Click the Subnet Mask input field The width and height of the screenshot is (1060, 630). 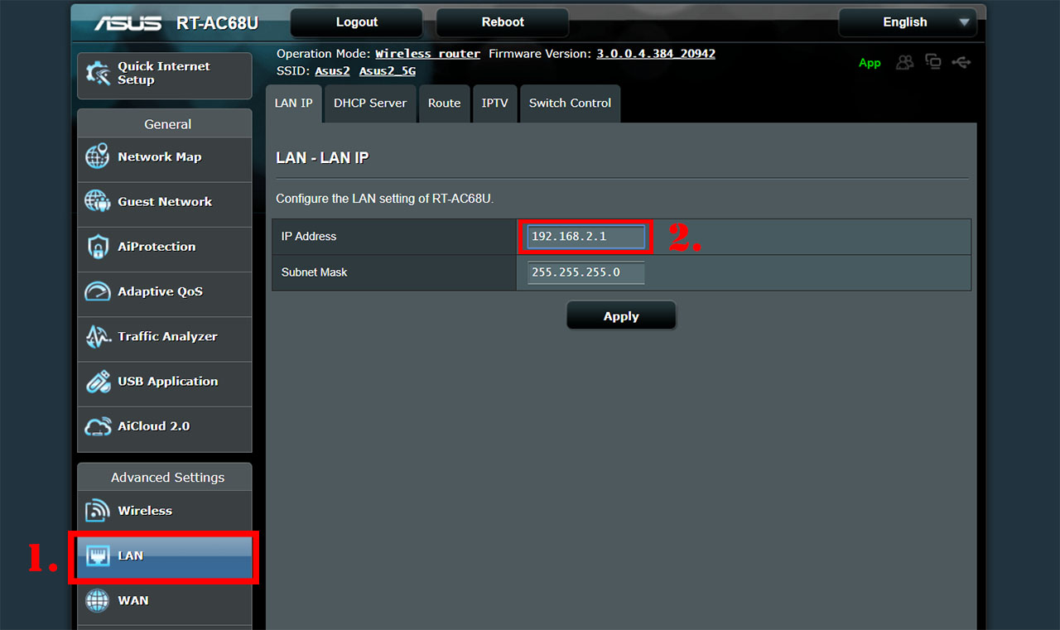pyautogui.click(x=585, y=272)
